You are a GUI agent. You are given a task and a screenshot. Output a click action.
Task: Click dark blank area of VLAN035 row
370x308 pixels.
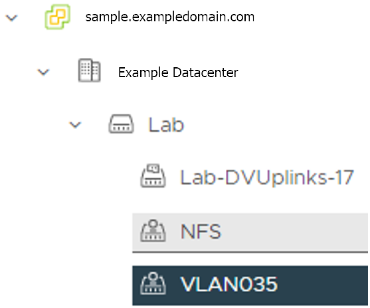point(324,285)
